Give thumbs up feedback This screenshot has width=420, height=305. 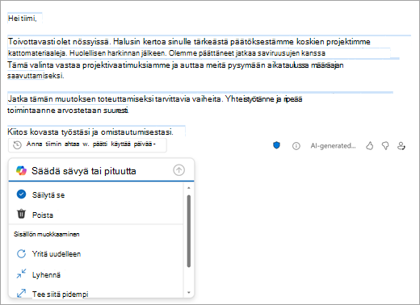370,146
